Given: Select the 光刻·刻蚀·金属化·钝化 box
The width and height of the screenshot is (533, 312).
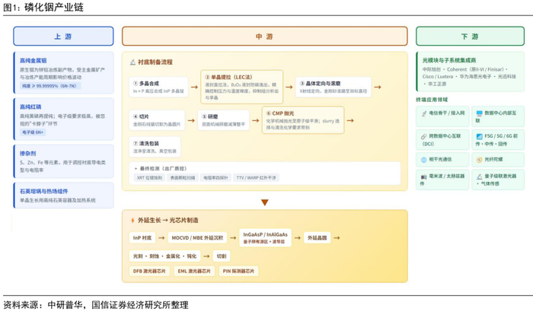Looking at the screenshot, I should [x=165, y=256].
